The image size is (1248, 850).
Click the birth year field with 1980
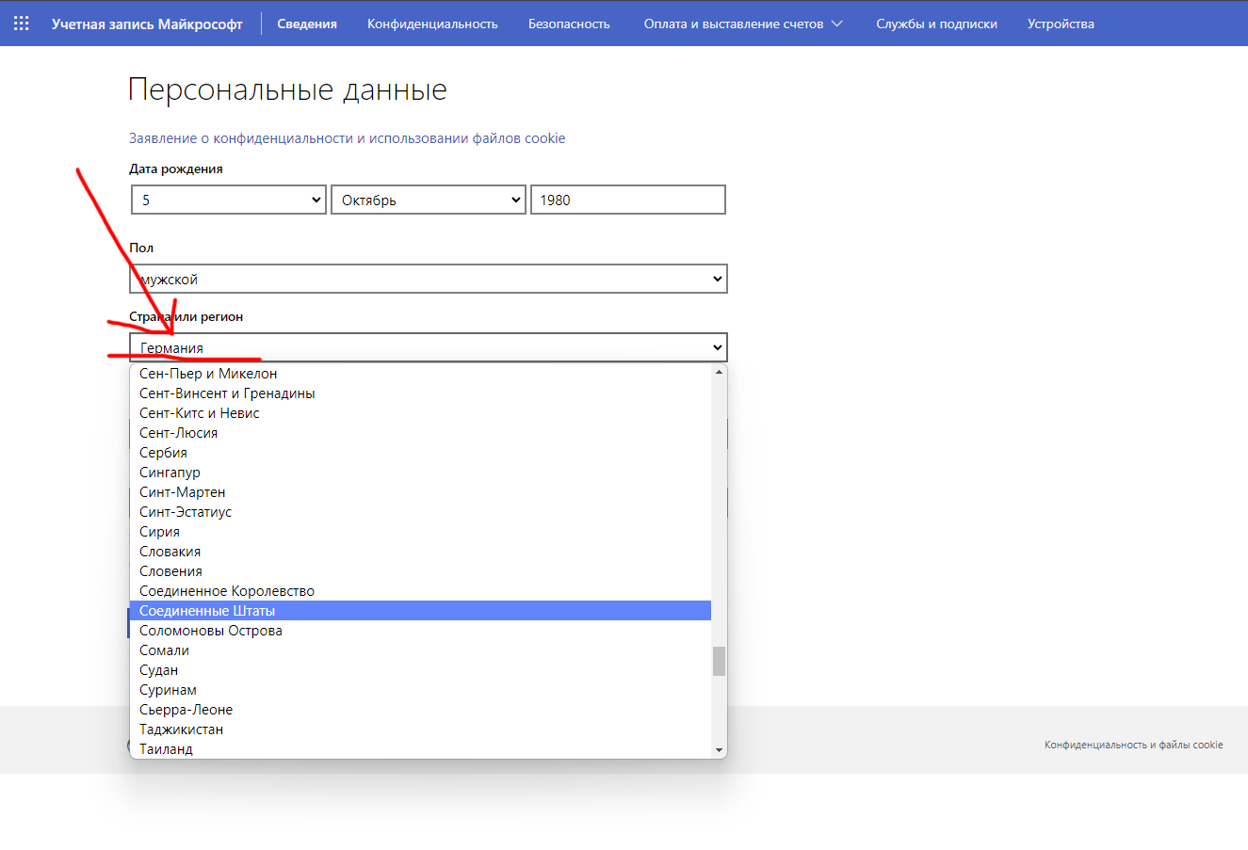pos(628,200)
